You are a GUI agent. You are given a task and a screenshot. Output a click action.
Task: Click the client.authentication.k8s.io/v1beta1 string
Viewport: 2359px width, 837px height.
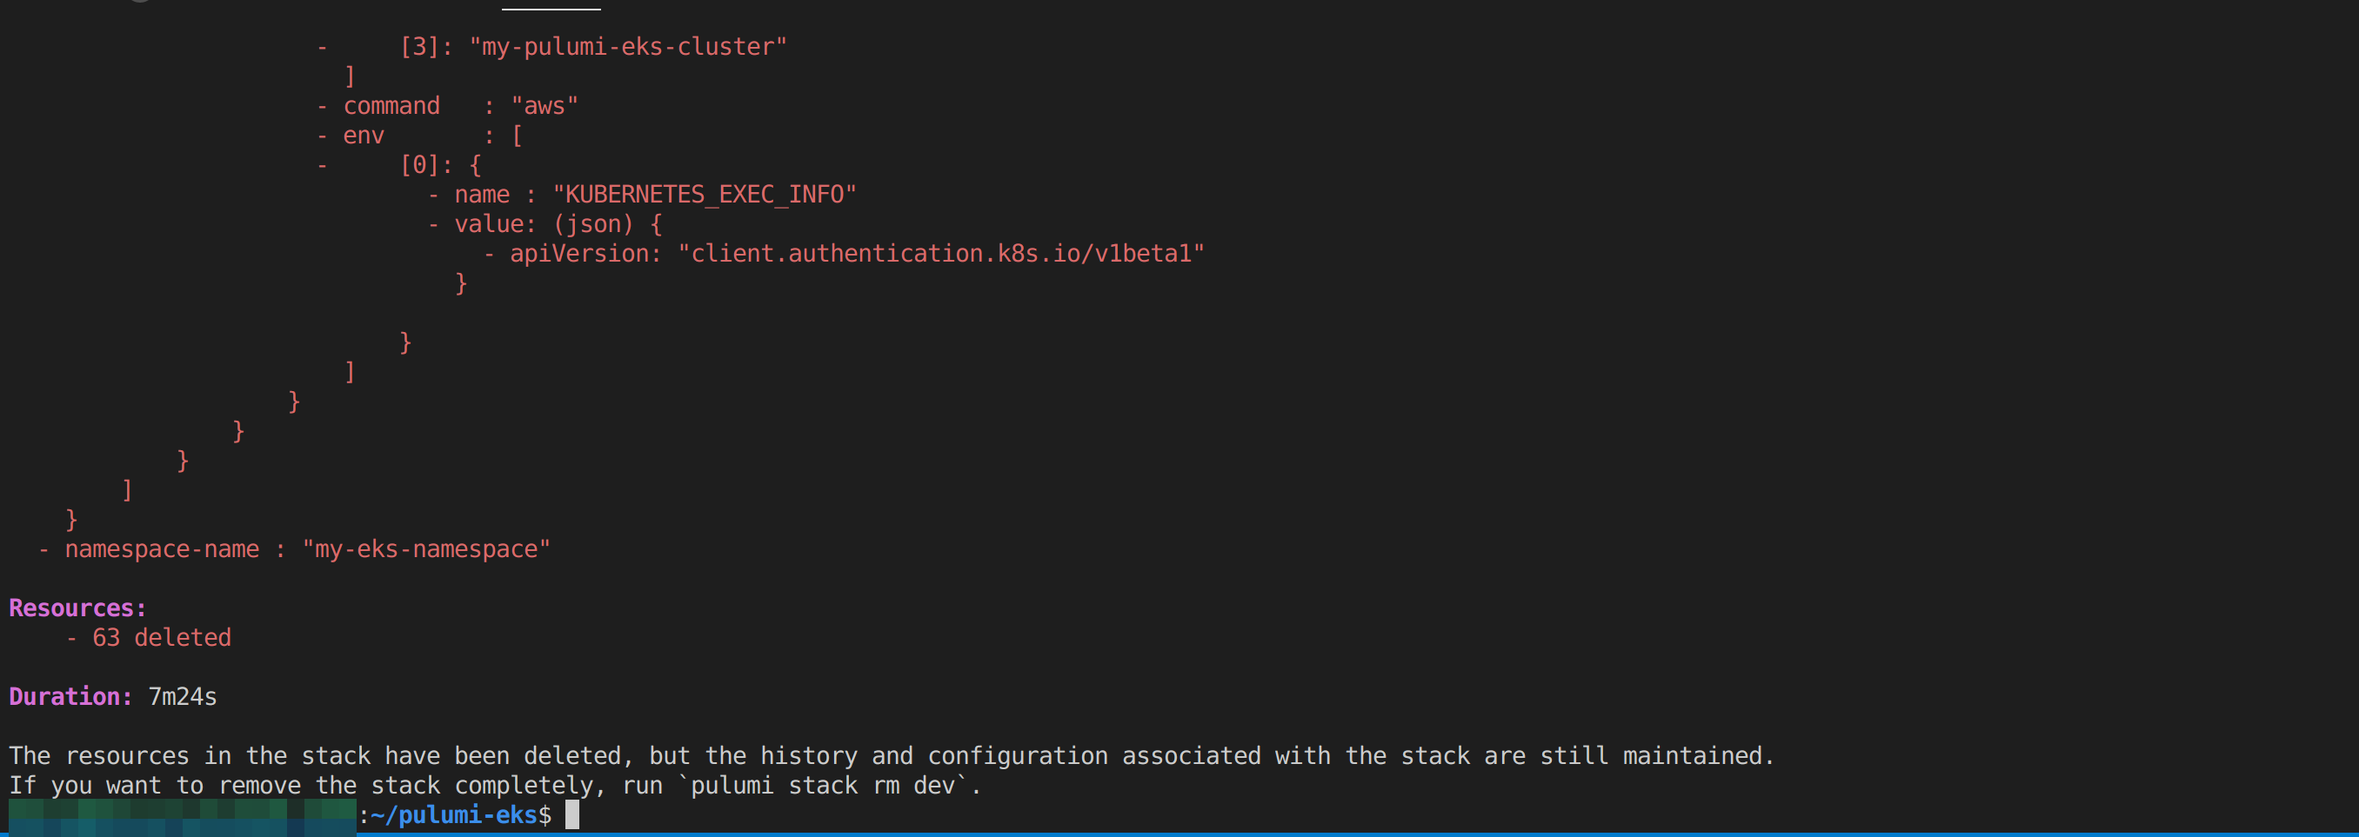[x=940, y=254]
